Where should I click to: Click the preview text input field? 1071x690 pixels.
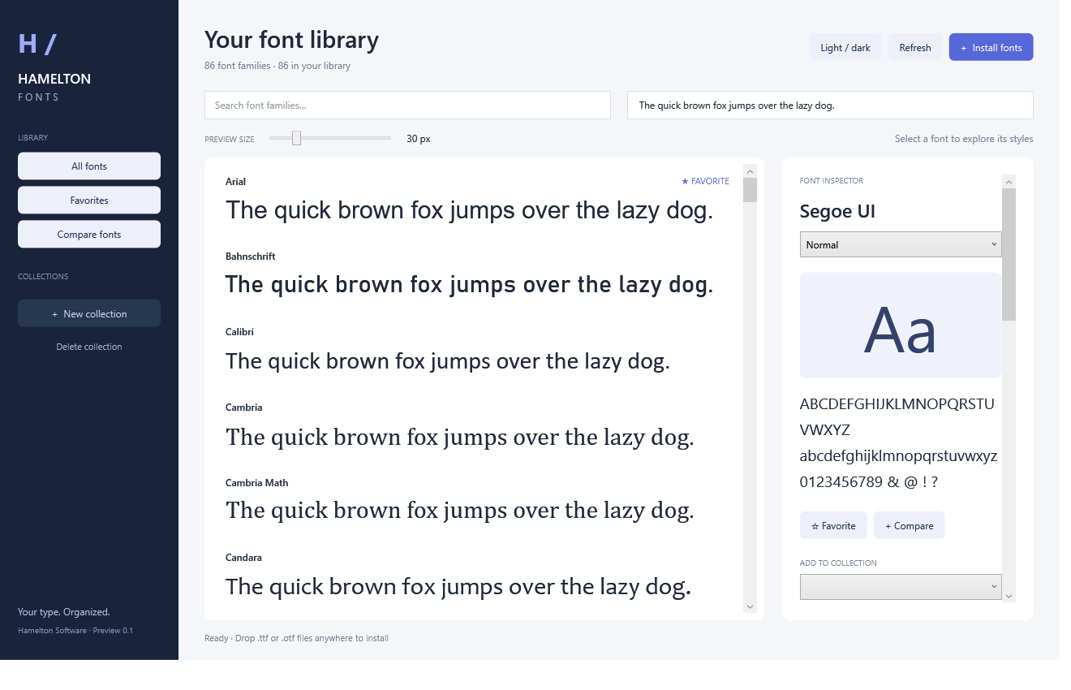(830, 106)
